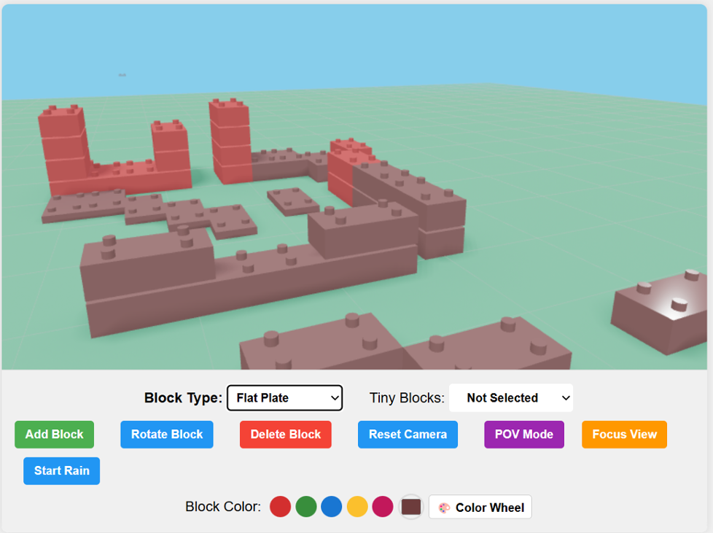The image size is (713, 533).
Task: Enter POV Mode
Action: click(x=523, y=434)
